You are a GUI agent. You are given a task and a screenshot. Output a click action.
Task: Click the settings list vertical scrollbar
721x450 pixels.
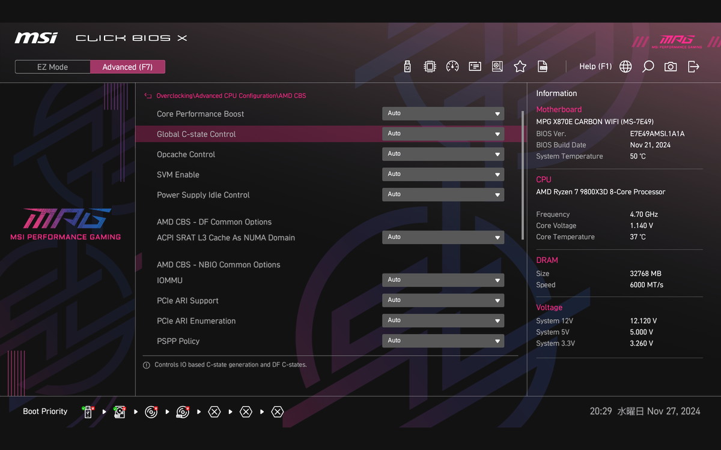[x=523, y=174]
